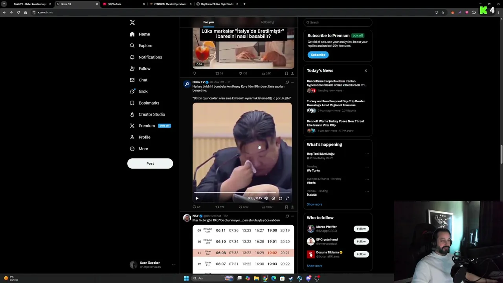This screenshot has width=503, height=283.
Task: Open Creator Studio in the sidebar
Action: tap(147, 114)
